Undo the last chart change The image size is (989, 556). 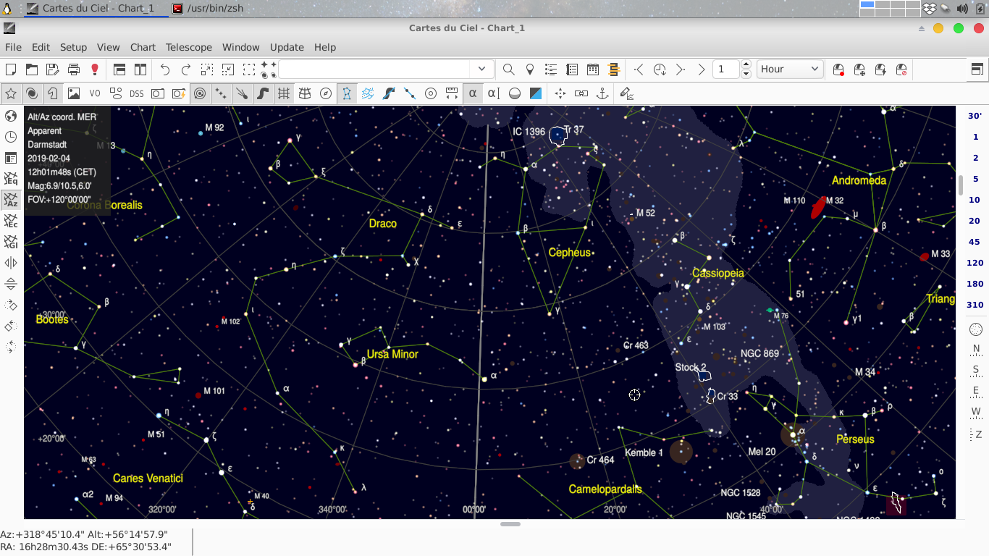[x=165, y=69]
